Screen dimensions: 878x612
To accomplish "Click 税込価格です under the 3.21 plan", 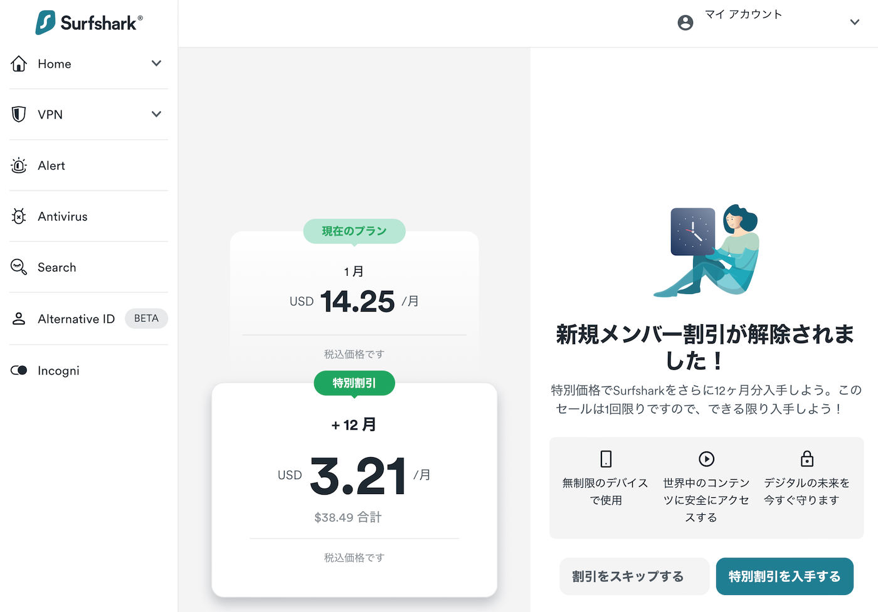I will 354,557.
